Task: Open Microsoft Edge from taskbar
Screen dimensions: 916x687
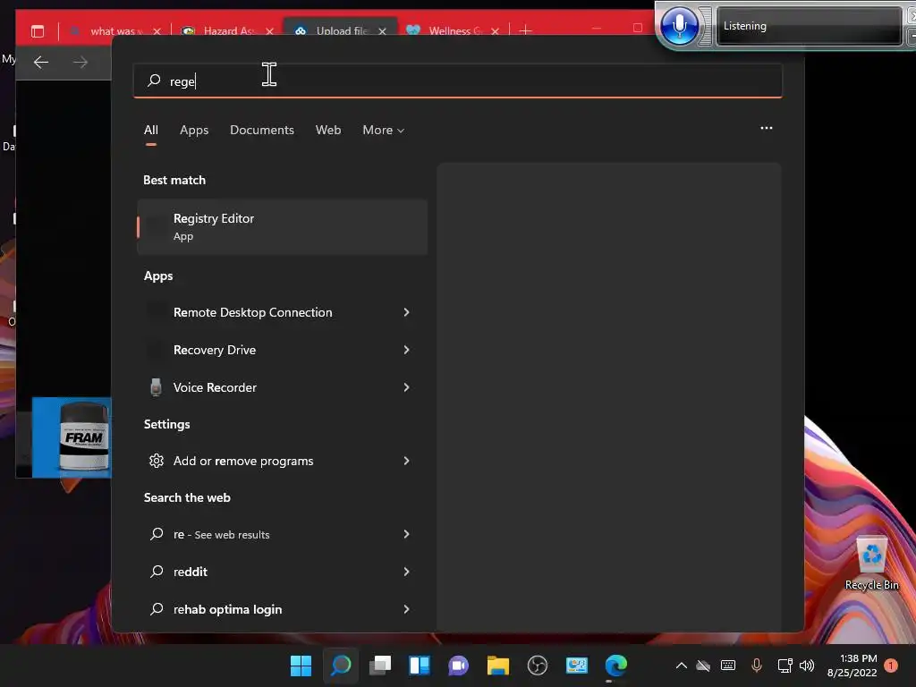Action: [x=615, y=666]
